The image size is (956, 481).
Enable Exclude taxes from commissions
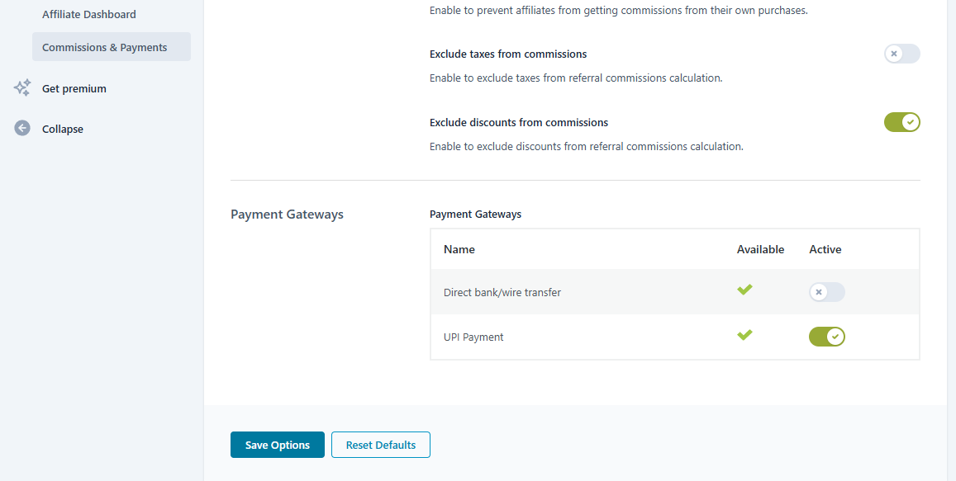[901, 54]
